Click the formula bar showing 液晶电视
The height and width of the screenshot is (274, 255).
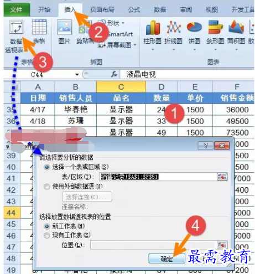(x=187, y=74)
